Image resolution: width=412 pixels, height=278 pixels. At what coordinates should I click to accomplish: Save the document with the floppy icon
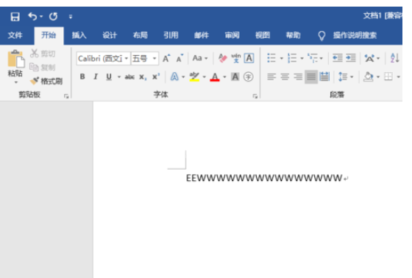(x=15, y=17)
